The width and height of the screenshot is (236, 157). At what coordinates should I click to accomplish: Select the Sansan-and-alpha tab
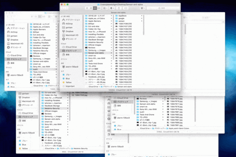pyautogui.click(x=118, y=12)
